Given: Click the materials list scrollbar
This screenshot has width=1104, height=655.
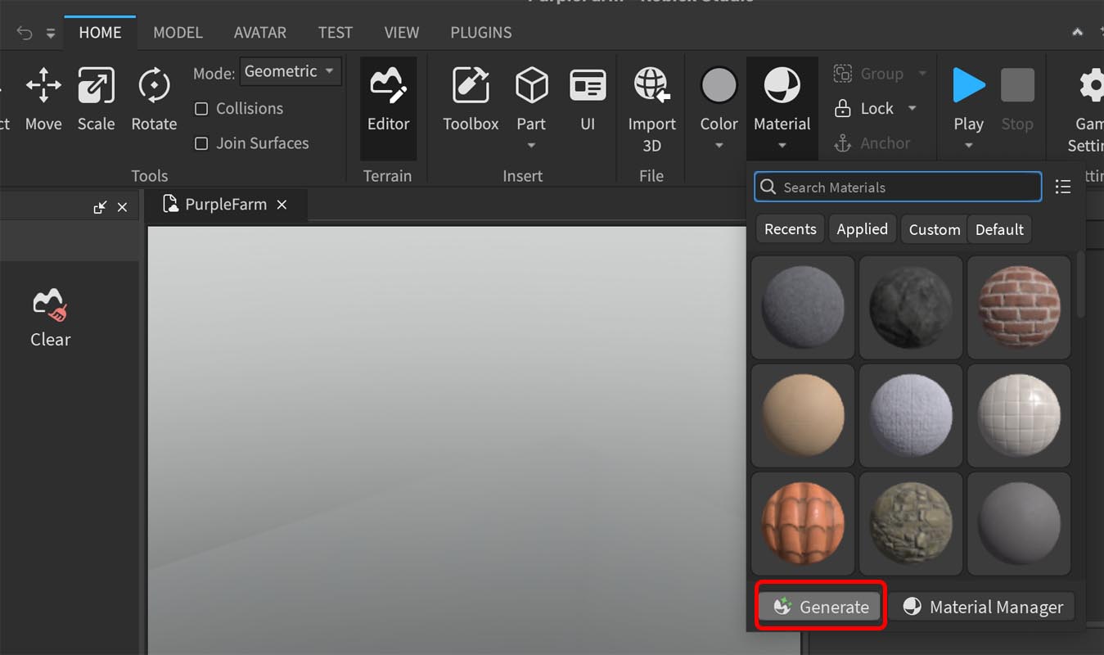Looking at the screenshot, I should click(1080, 287).
